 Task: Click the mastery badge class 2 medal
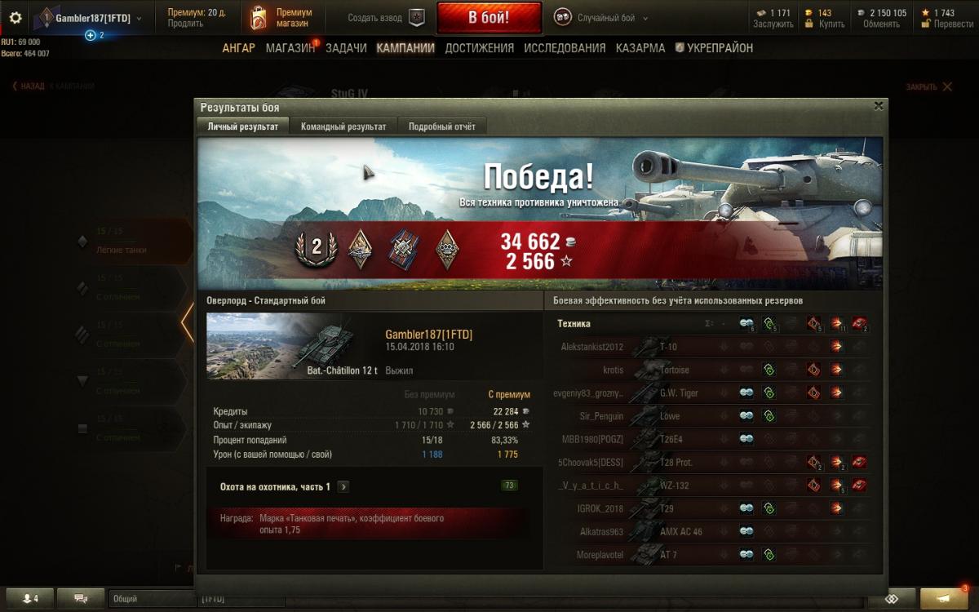click(x=316, y=246)
